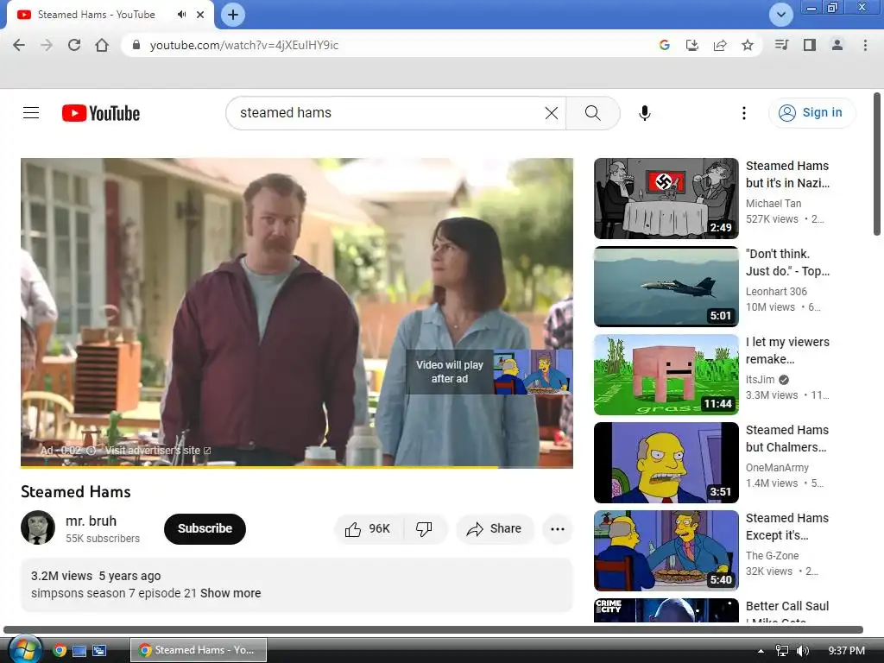Open the system volume tray icon
The height and width of the screenshot is (663, 884).
coord(802,650)
